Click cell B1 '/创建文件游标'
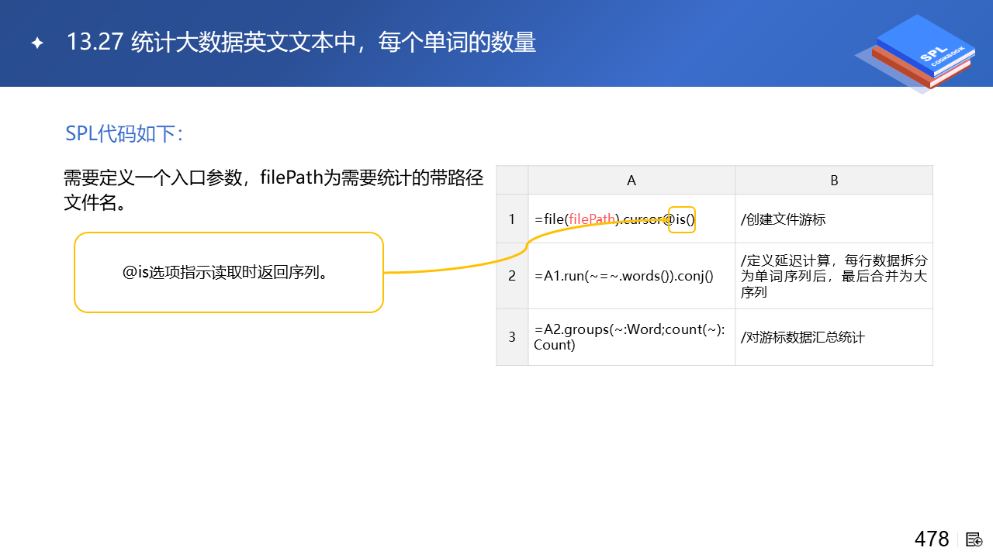This screenshot has height=558, width=993. [x=834, y=219]
